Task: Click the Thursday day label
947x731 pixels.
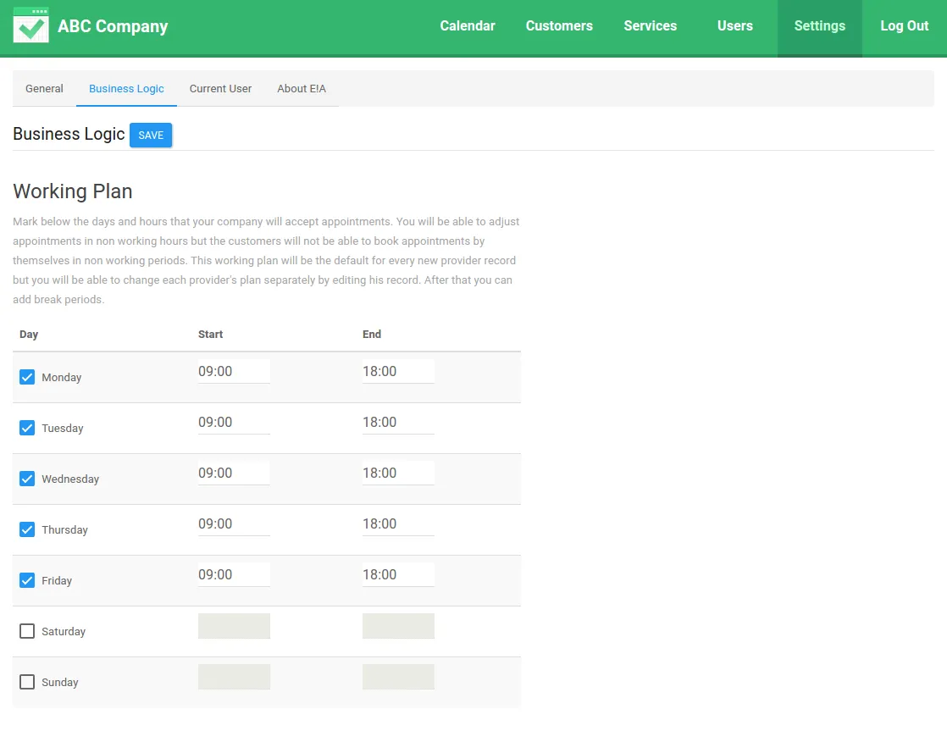Action: click(64, 529)
